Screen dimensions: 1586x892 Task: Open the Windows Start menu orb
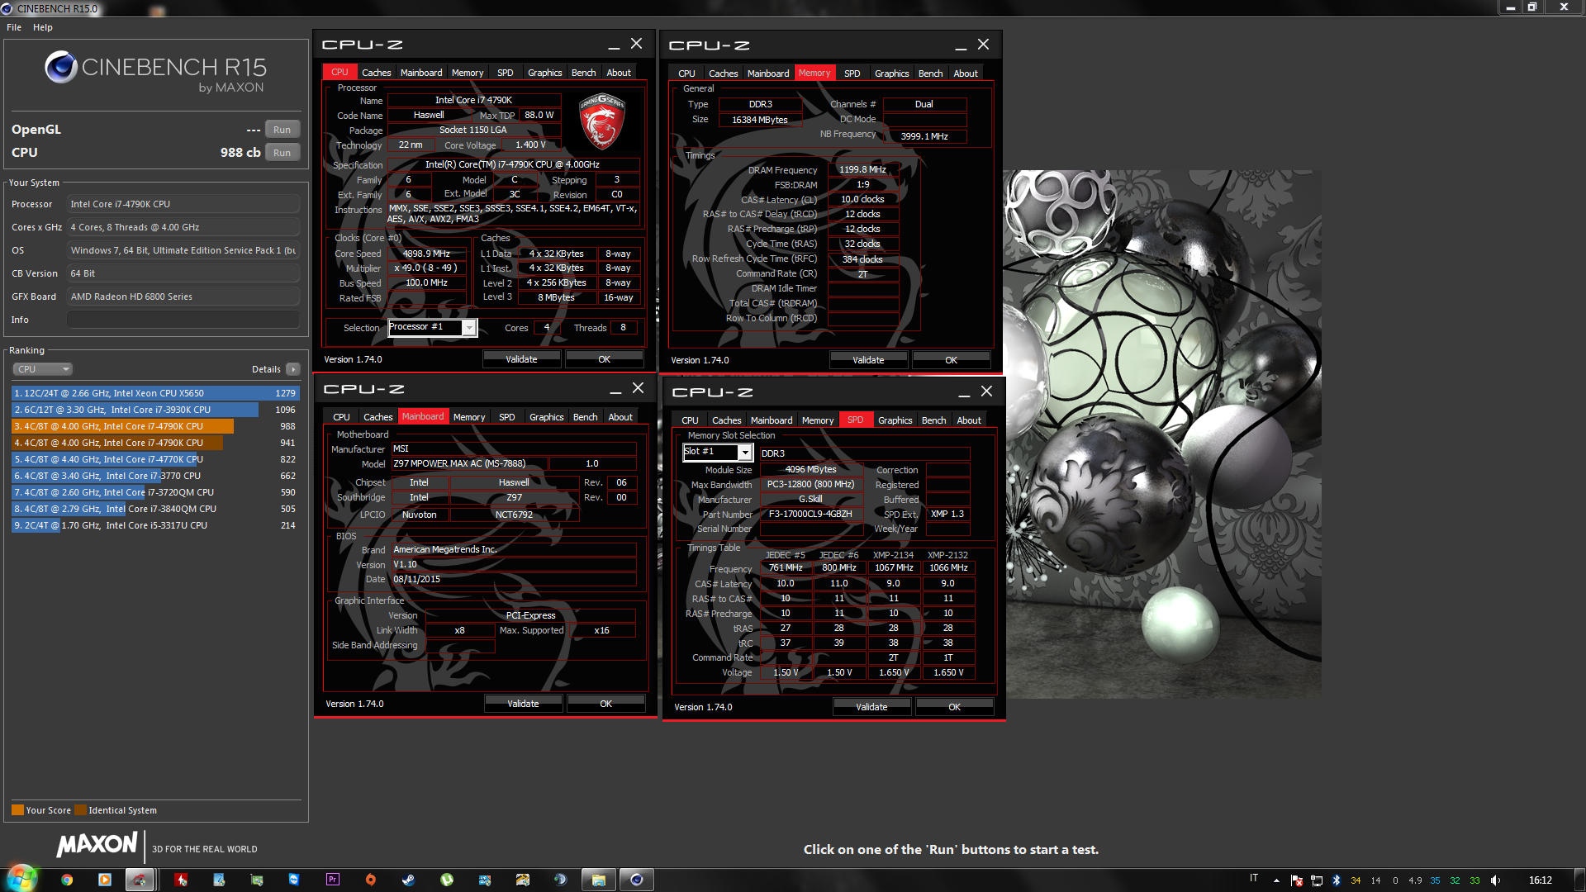pos(22,879)
